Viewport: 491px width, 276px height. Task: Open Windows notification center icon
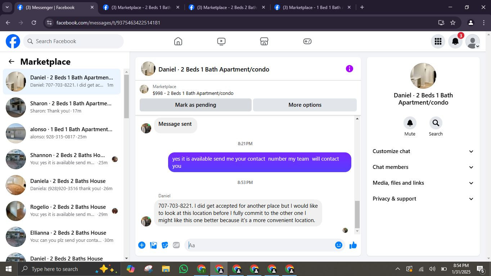[x=481, y=269]
